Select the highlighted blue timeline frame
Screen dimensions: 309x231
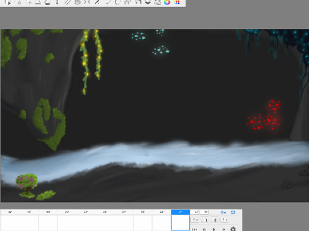pos(180,220)
